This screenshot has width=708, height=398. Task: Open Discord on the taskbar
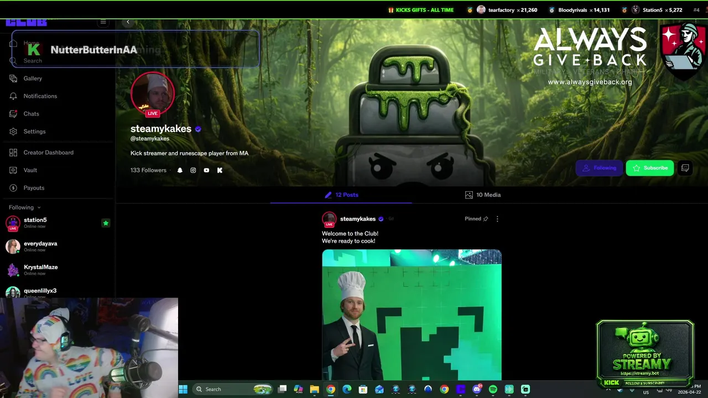click(x=477, y=389)
